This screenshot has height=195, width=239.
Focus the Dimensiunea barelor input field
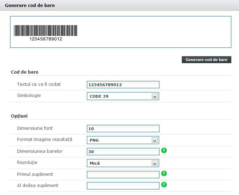(123, 152)
